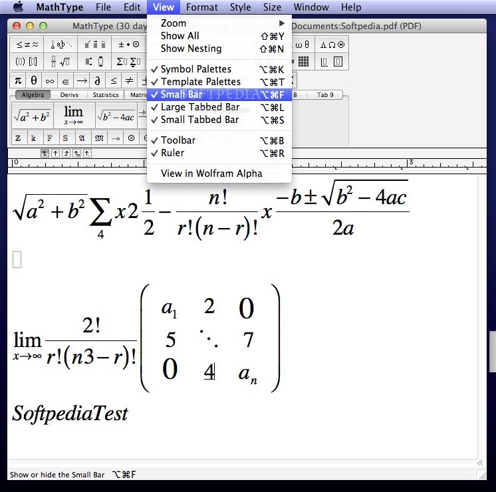Insert the partial derivative symbol (∂)

98,80
